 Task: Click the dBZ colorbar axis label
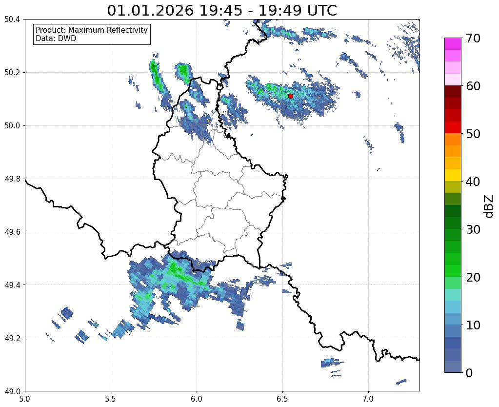pos(489,206)
